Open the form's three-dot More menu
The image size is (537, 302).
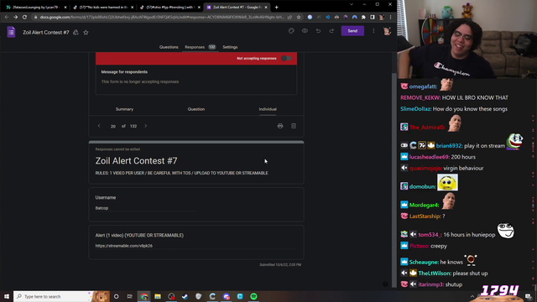[x=373, y=31]
